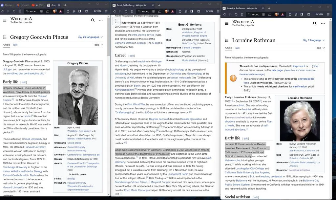Follow the intra-uterine device link
The image size is (336, 200).
[143, 35]
